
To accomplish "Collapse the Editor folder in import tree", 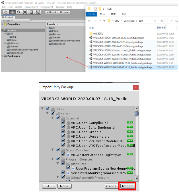I will click(x=48, y=113).
